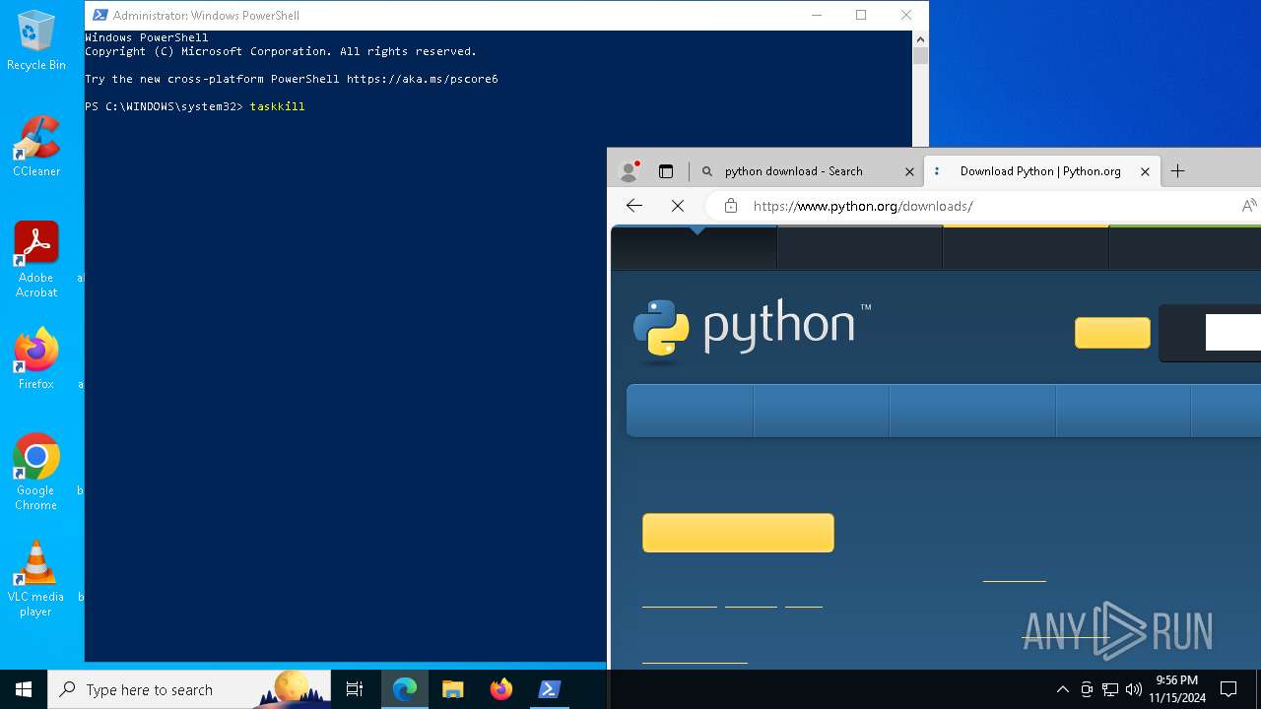Open Firefox from the taskbar
This screenshot has width=1261, height=709.
coord(501,689)
